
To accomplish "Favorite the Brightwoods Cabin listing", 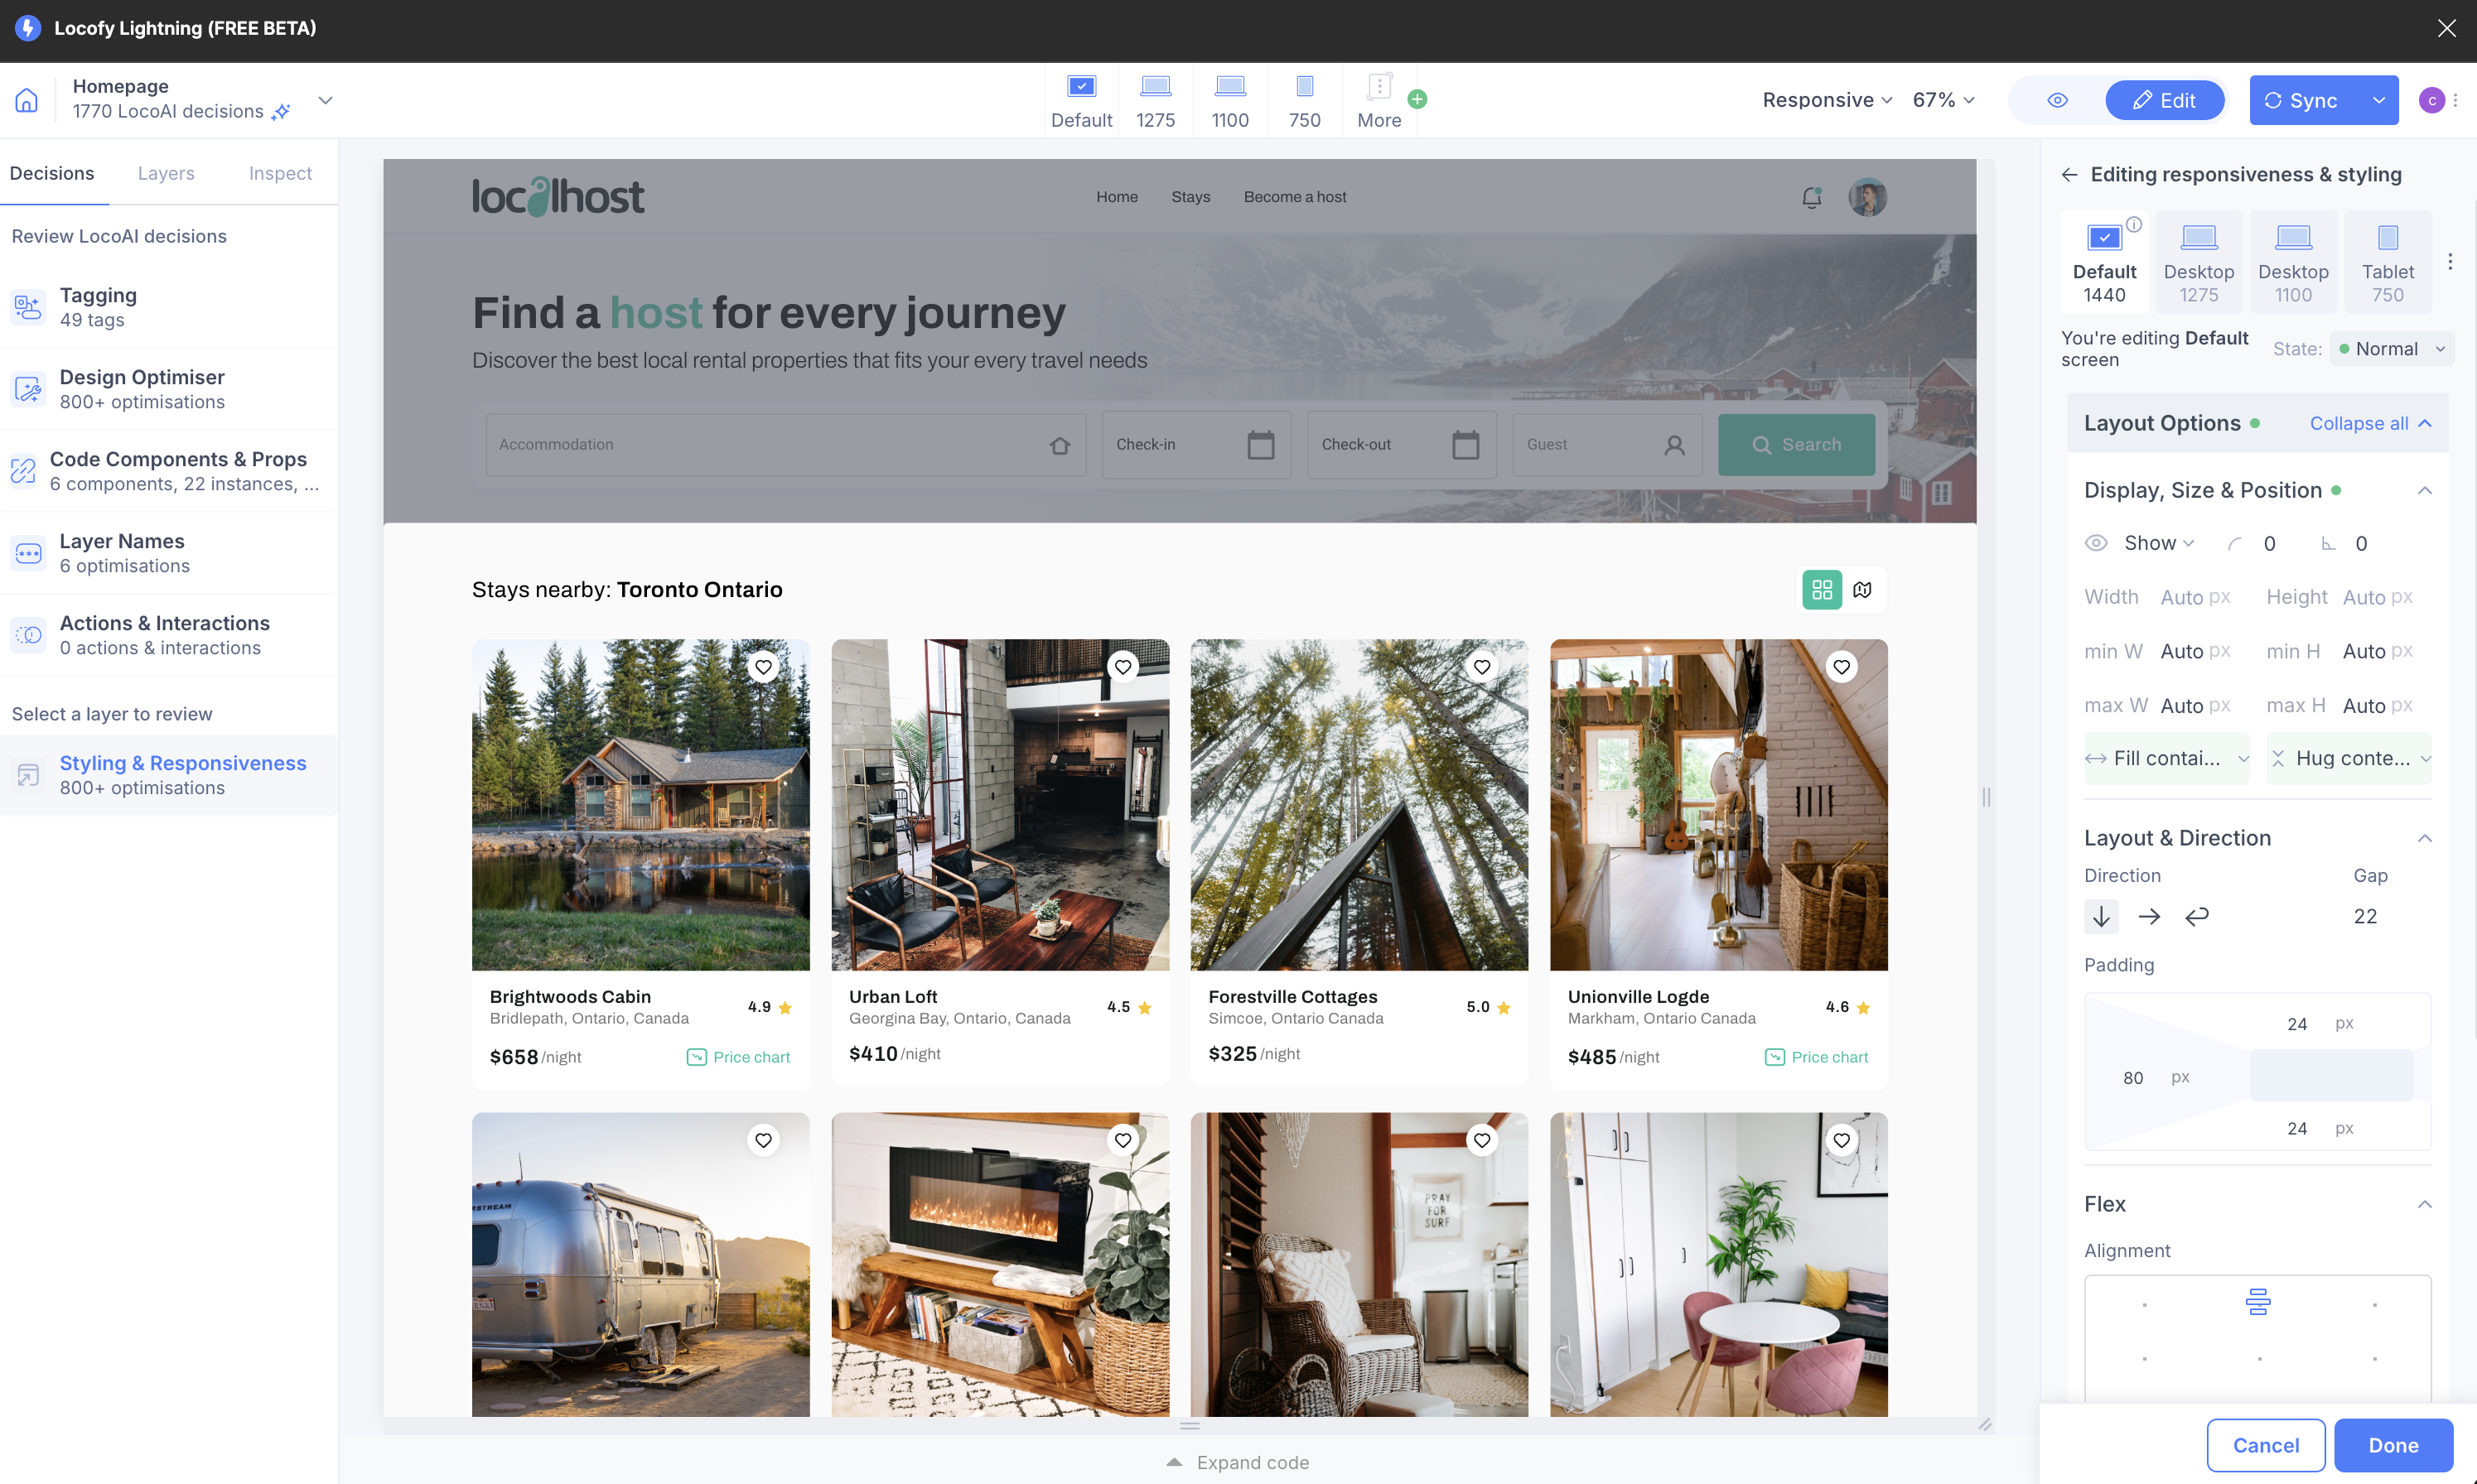I will click(763, 667).
